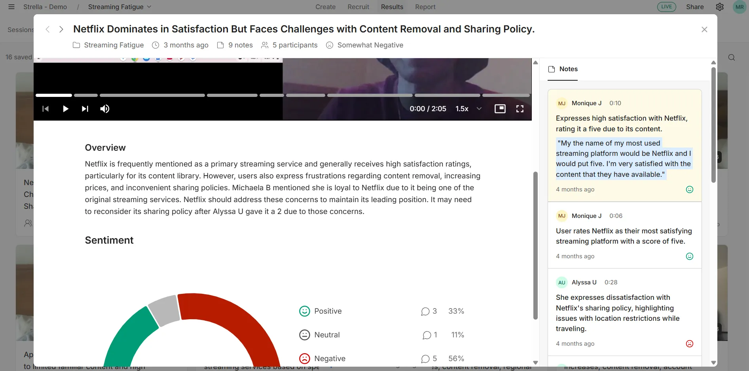Viewport: 749px width, 371px height.
Task: Switch to the Report tab
Action: click(x=425, y=7)
